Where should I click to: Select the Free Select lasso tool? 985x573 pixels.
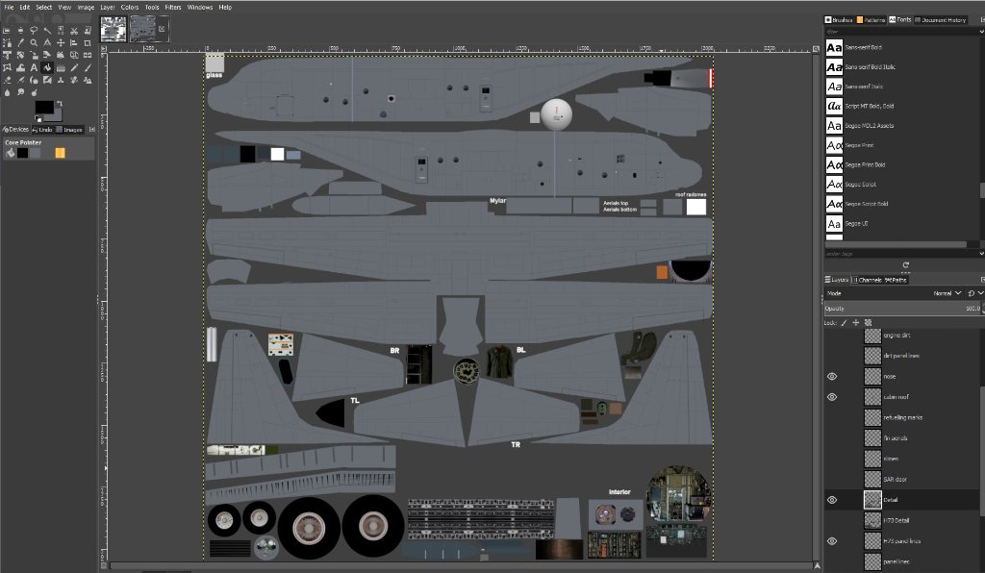[x=34, y=30]
